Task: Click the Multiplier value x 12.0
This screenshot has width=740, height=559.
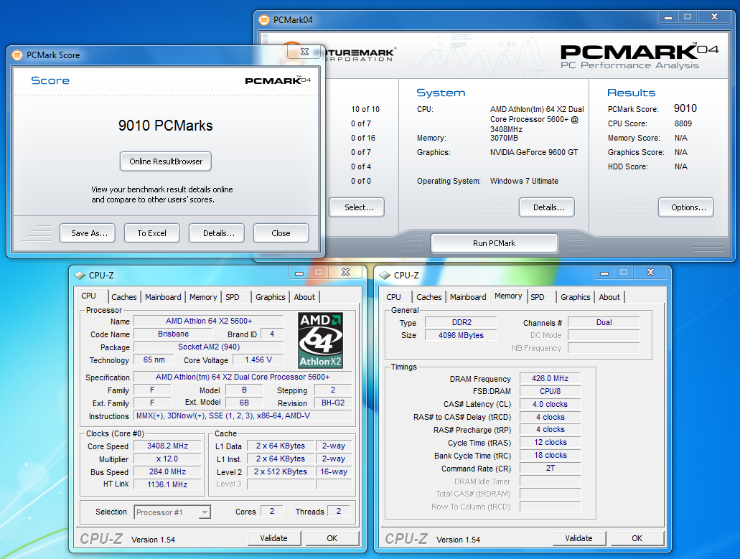Action: click(x=167, y=459)
